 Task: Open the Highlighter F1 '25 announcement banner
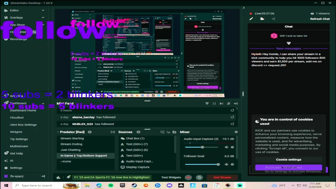pyautogui.click(x=112, y=177)
